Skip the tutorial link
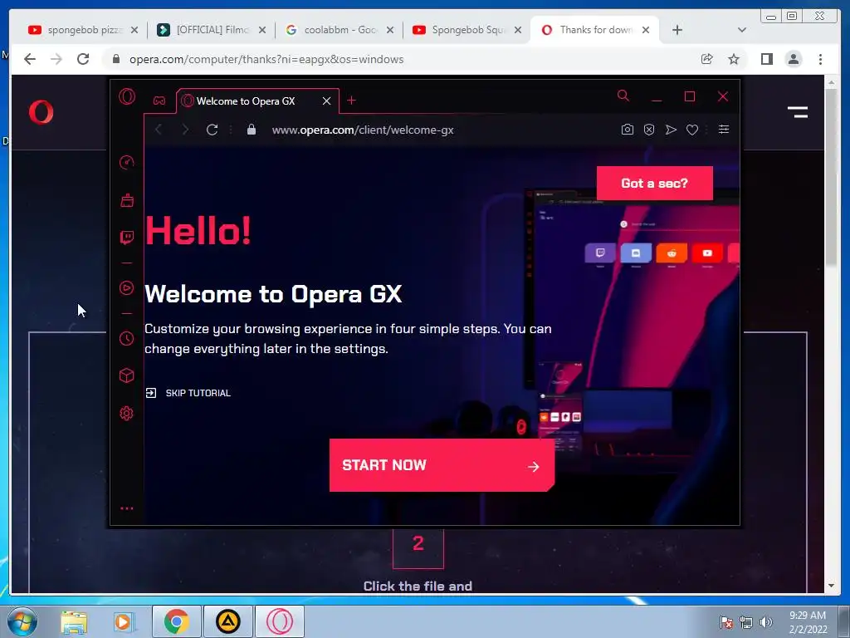The height and width of the screenshot is (638, 850). 188,393
